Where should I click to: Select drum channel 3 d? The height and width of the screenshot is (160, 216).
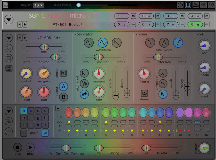point(171,16)
